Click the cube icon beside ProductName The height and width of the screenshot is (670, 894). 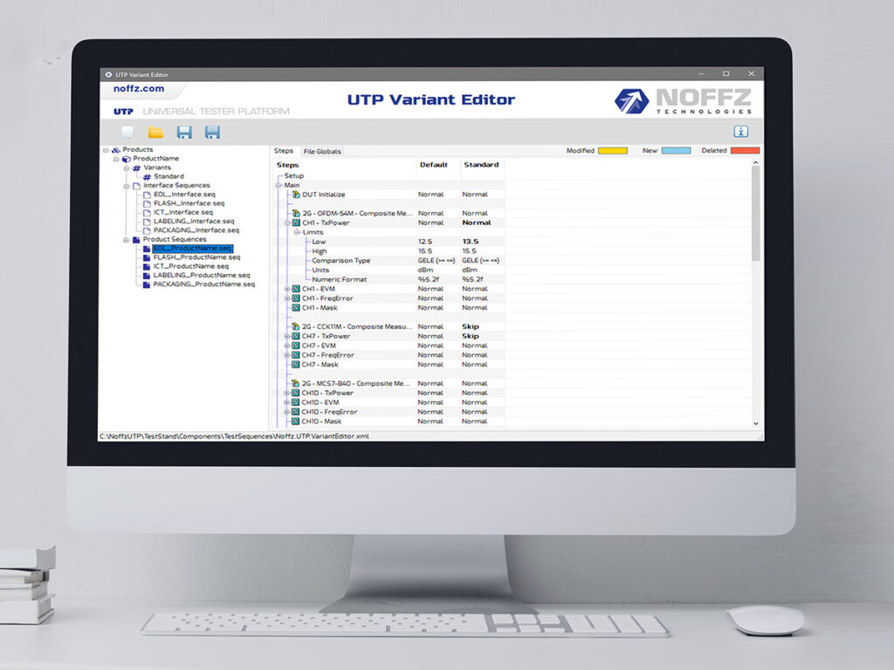point(127,159)
